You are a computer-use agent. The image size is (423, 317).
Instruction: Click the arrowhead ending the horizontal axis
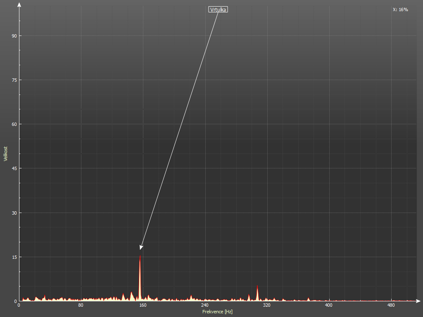point(418,301)
